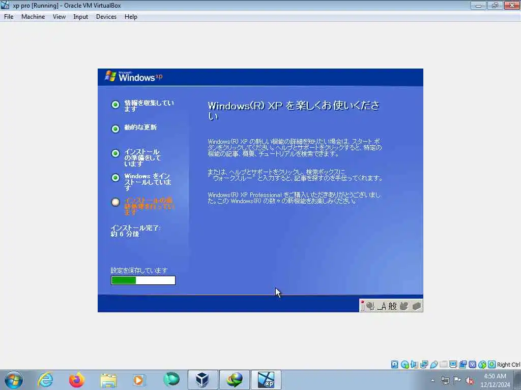Viewport: 521px width, 390px height.
Task: Click the 'インストール完了: 約 6 分後' estimate
Action: click(135, 231)
